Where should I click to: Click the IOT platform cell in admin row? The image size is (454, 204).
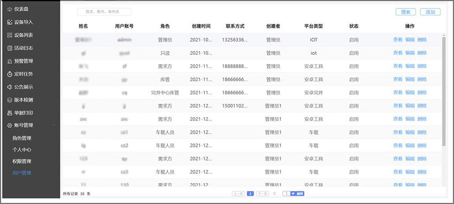pos(314,40)
